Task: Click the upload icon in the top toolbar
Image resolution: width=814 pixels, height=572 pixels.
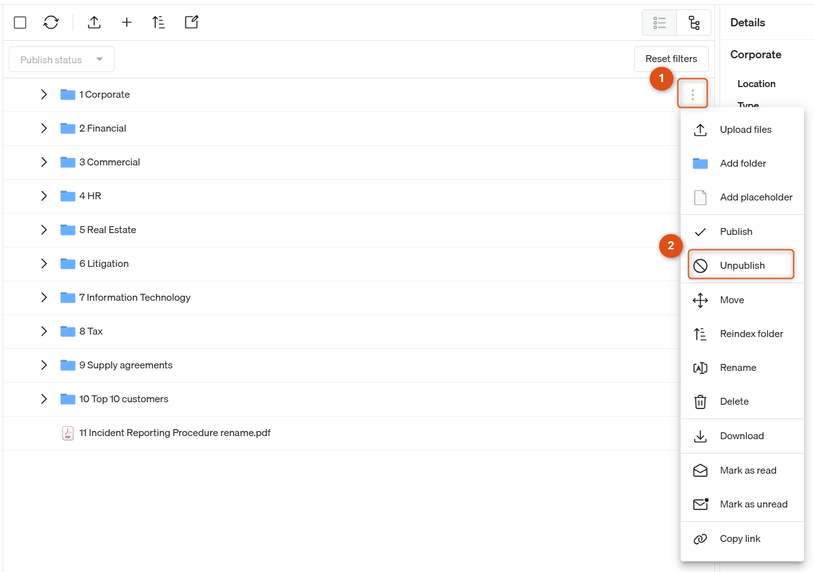Action: coord(94,23)
